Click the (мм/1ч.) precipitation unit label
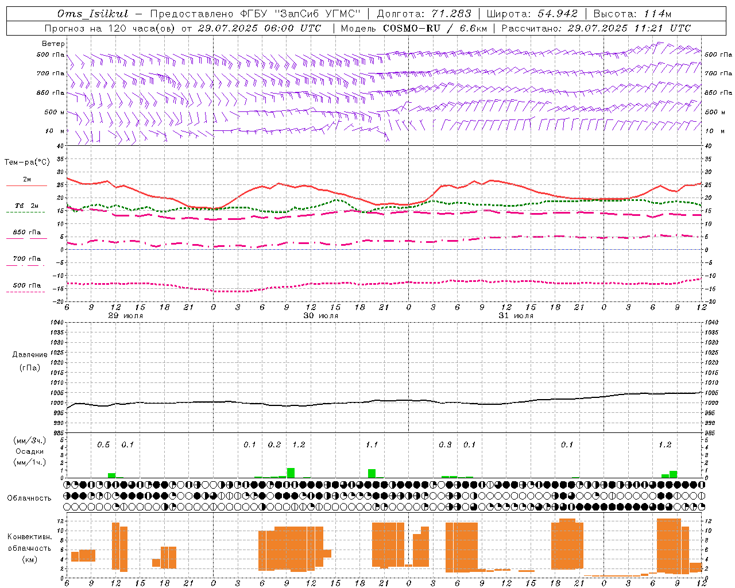The width and height of the screenshot is (735, 588). tap(30, 462)
